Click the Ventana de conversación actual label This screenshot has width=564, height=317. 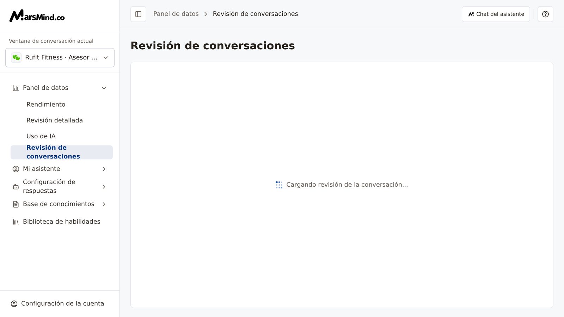[51, 41]
